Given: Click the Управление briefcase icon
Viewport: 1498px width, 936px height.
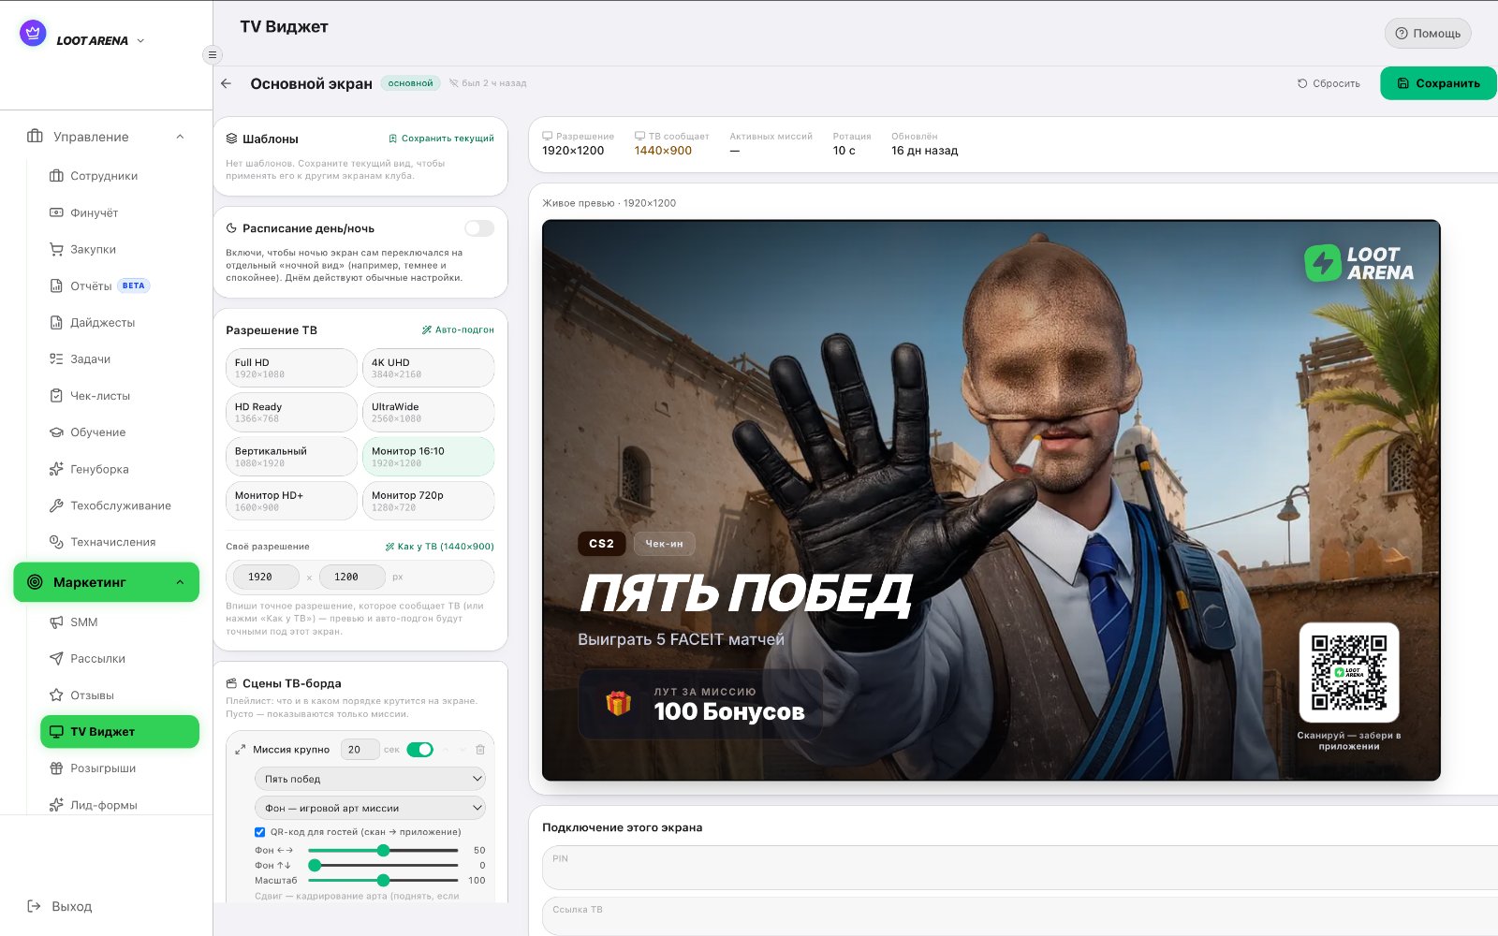Looking at the screenshot, I should click(35, 137).
